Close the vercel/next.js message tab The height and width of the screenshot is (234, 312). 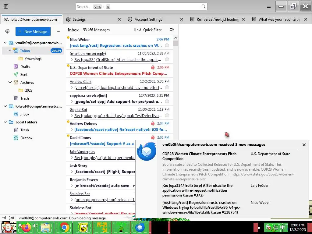point(243,19)
